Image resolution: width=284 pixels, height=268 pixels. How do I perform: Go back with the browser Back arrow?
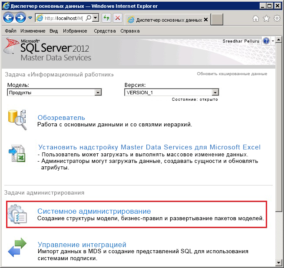[8, 18]
